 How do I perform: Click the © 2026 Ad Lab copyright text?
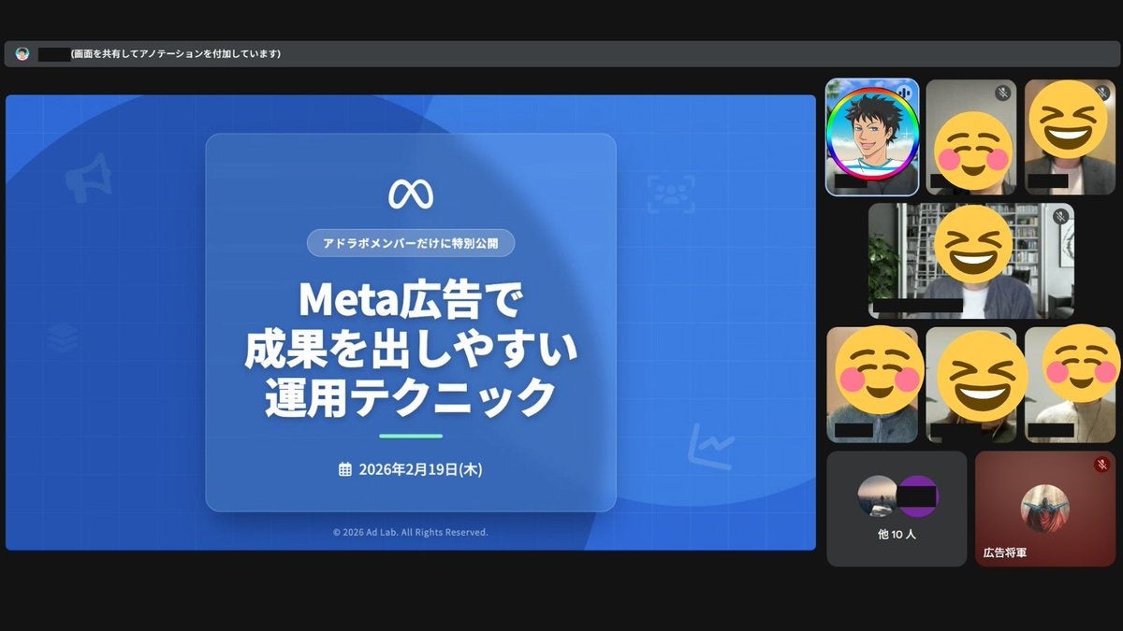click(411, 532)
